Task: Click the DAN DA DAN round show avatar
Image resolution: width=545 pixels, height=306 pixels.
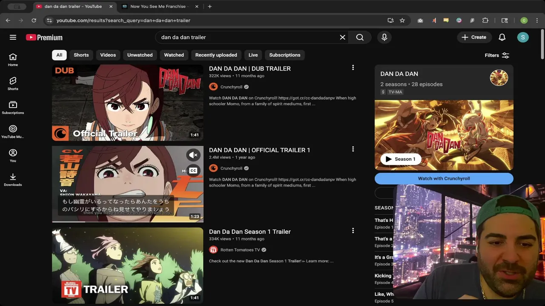Action: [499, 78]
